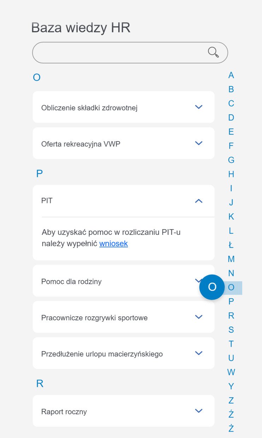Expand Oferta rekreacyjna VWP chevron

pyautogui.click(x=199, y=143)
